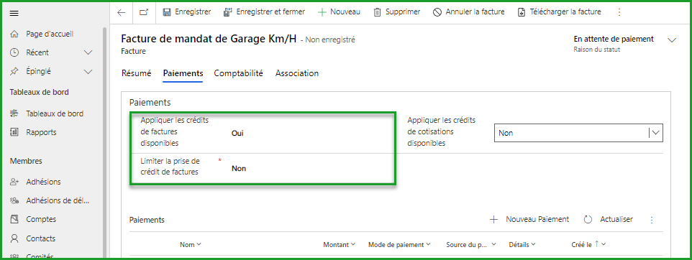This screenshot has height=260, width=692.
Task: Open the Détails column header menu
Action: pos(522,245)
